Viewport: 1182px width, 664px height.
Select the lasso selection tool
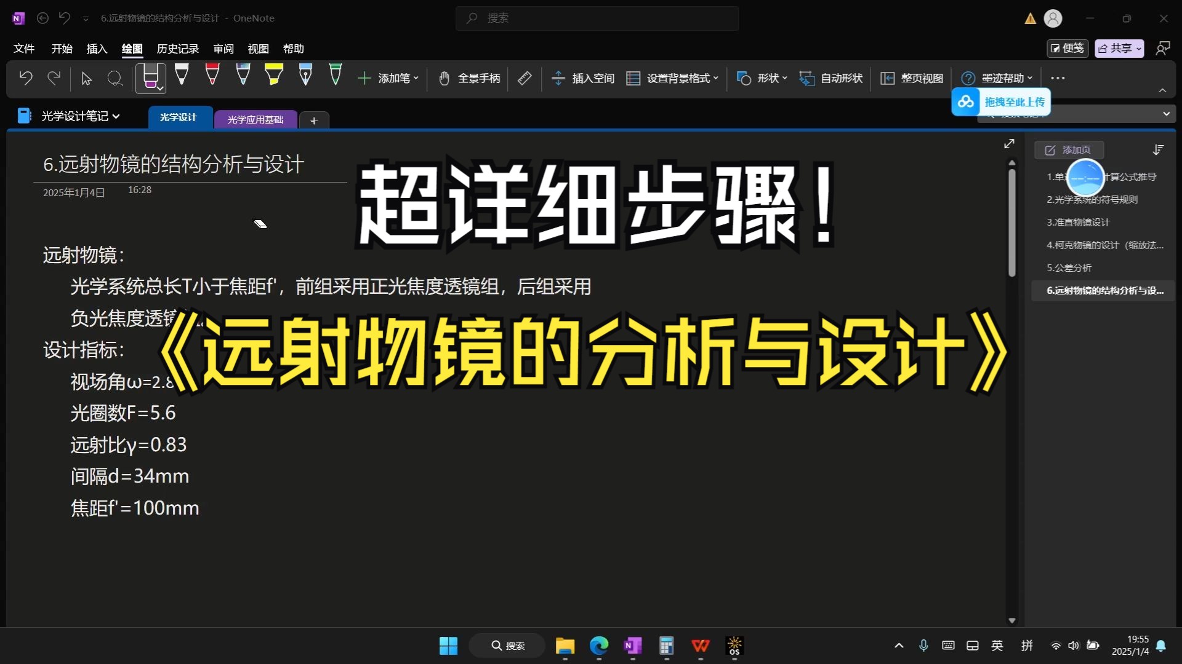click(x=115, y=79)
